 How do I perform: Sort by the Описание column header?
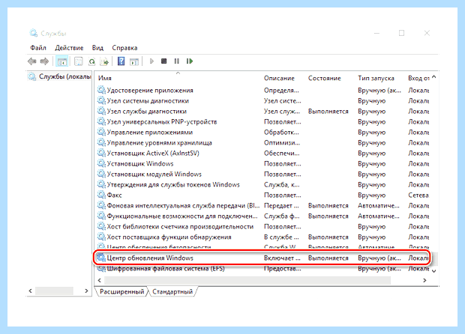(x=279, y=78)
